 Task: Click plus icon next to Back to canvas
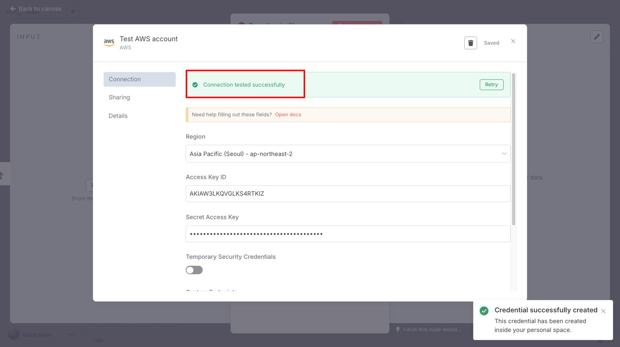coord(73,11)
